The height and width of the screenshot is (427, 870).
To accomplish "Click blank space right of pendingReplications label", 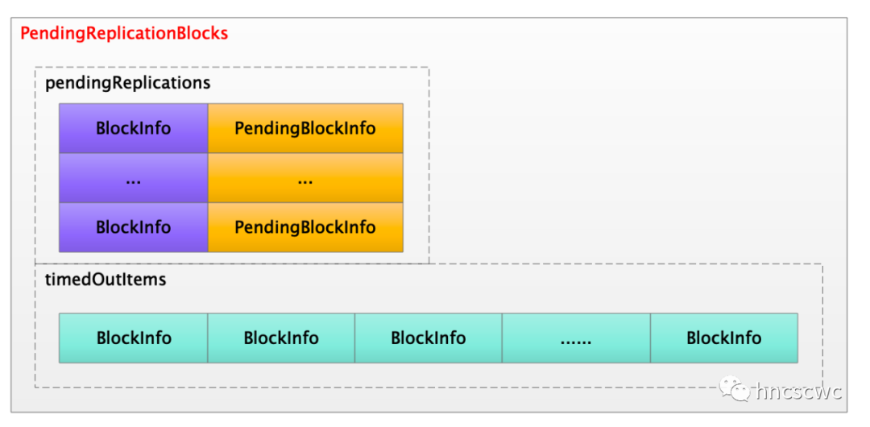I will click(322, 83).
